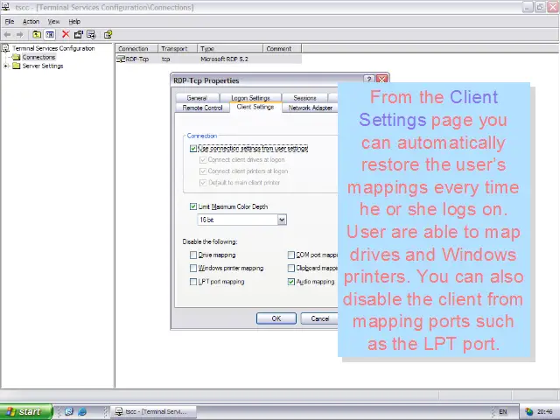The height and width of the screenshot is (420, 560).
Task: Click the toolbar Help icon
Action: [108, 34]
